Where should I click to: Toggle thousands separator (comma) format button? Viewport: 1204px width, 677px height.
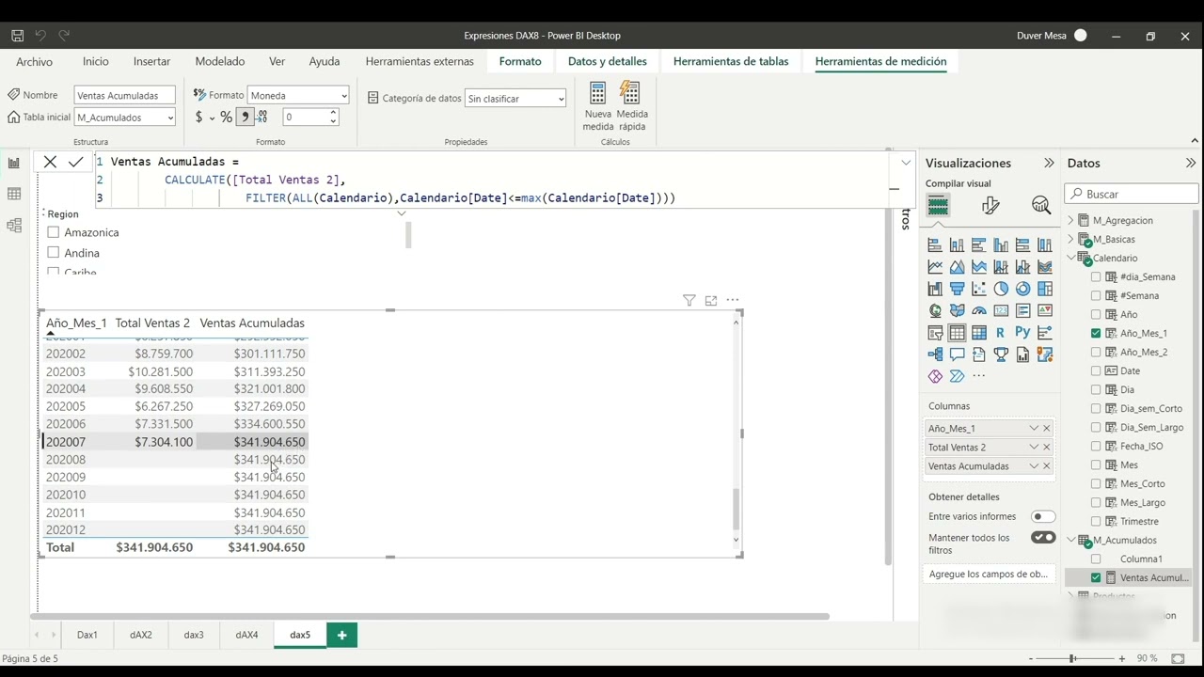(x=245, y=118)
